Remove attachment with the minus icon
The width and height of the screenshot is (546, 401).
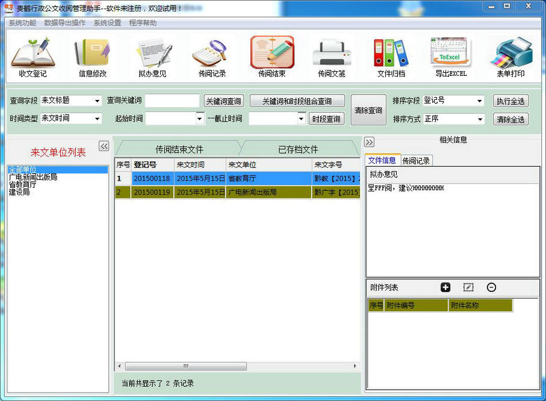[x=491, y=288]
